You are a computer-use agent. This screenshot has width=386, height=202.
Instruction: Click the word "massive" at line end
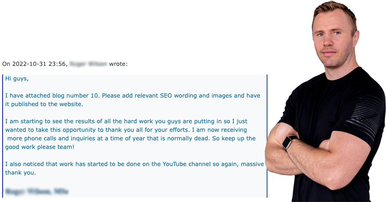click(252, 164)
